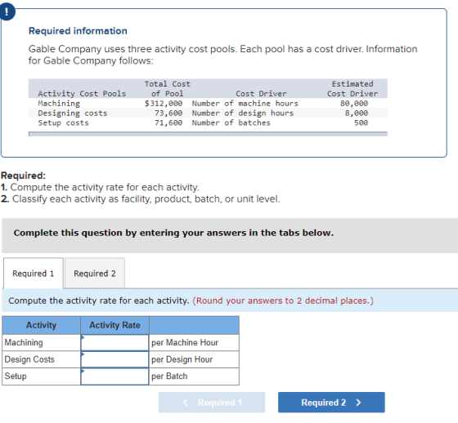
Task: Click the 71,600 setup cost value
Action: pyautogui.click(x=168, y=122)
